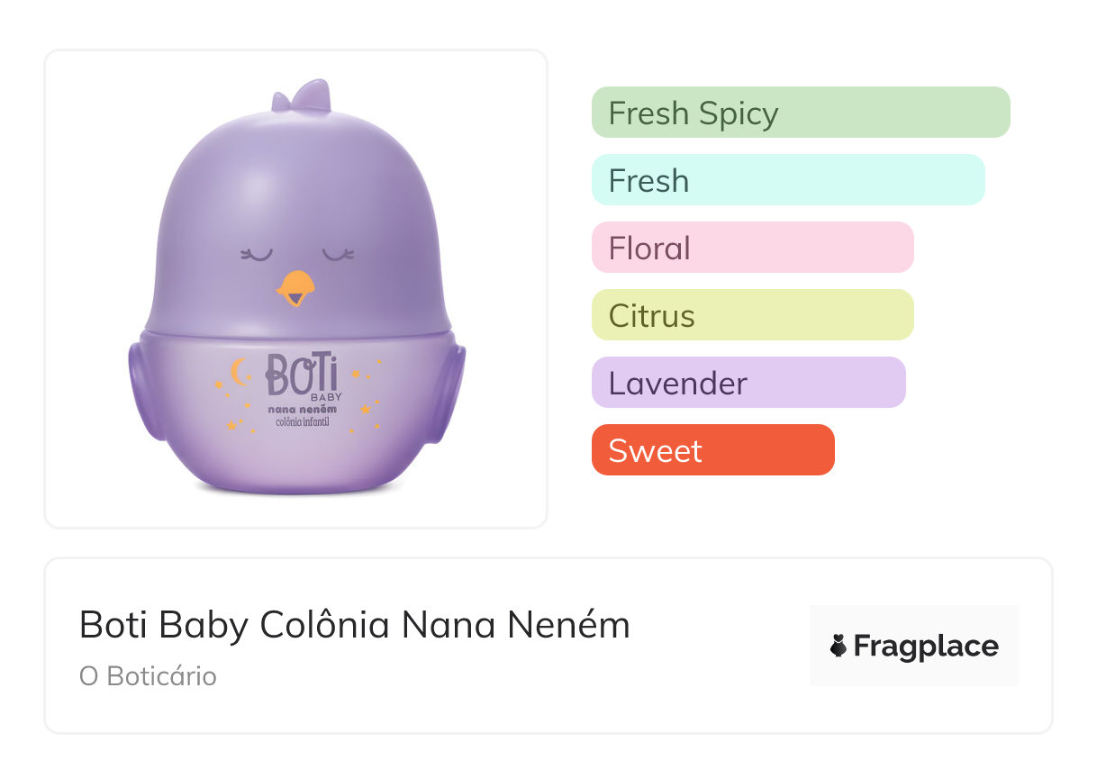1097x778 pixels.
Task: Select the Fresh accord bar
Action: (787, 180)
